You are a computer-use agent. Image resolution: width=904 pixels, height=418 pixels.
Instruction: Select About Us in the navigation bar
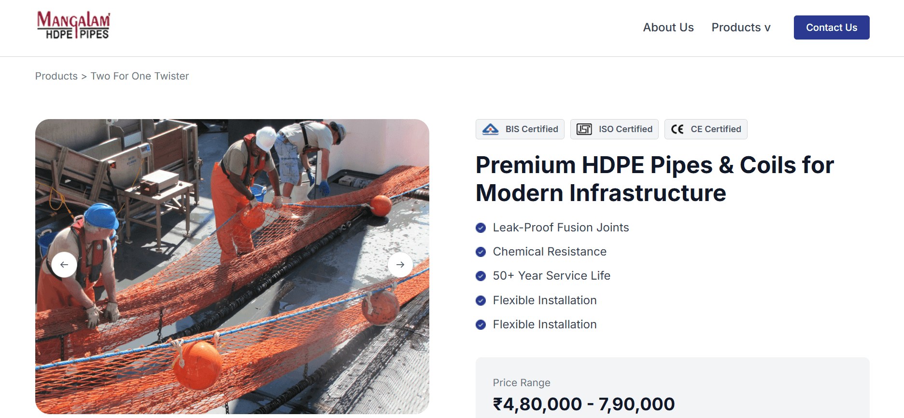(668, 27)
